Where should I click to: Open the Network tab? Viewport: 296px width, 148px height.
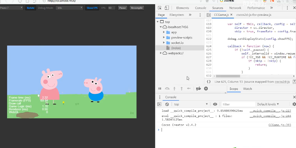(235, 8)
